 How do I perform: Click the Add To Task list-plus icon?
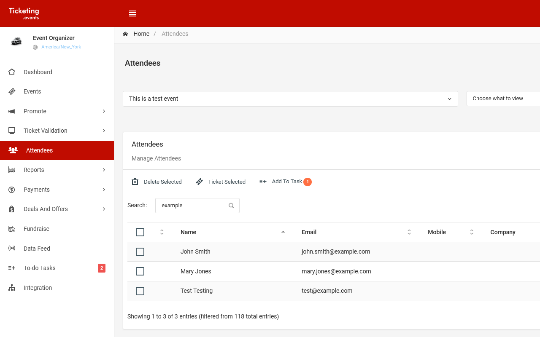[263, 182]
